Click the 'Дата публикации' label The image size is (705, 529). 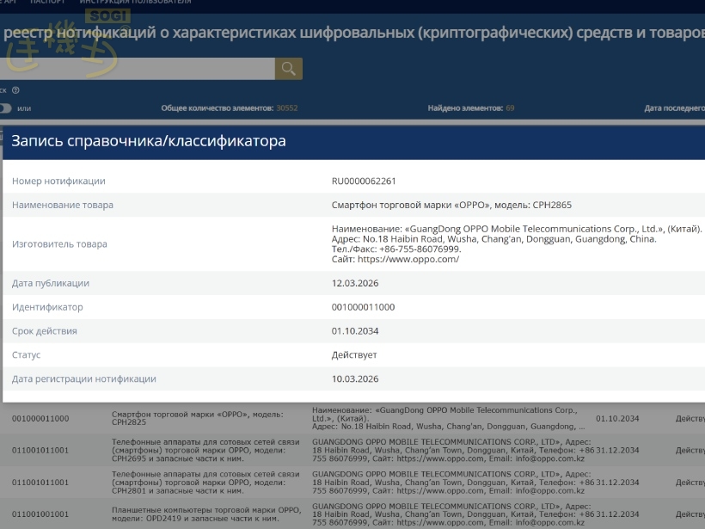point(51,283)
